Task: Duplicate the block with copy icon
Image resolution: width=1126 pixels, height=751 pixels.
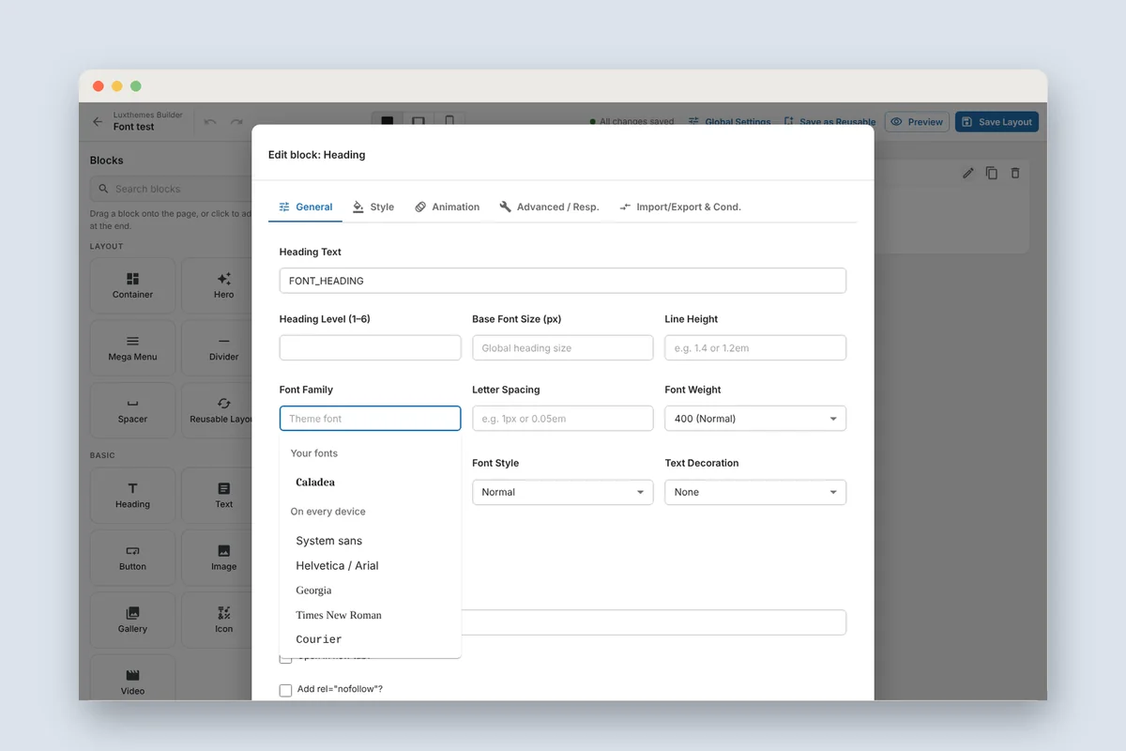Action: click(992, 173)
